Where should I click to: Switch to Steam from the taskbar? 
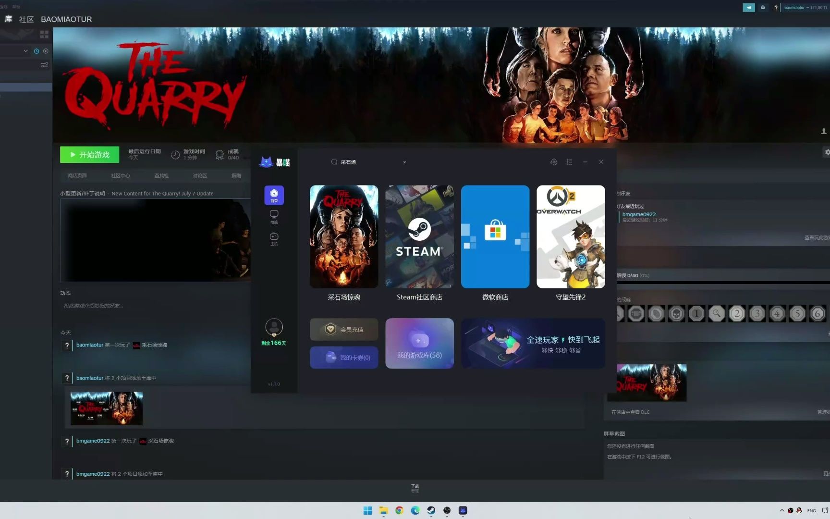(x=431, y=510)
